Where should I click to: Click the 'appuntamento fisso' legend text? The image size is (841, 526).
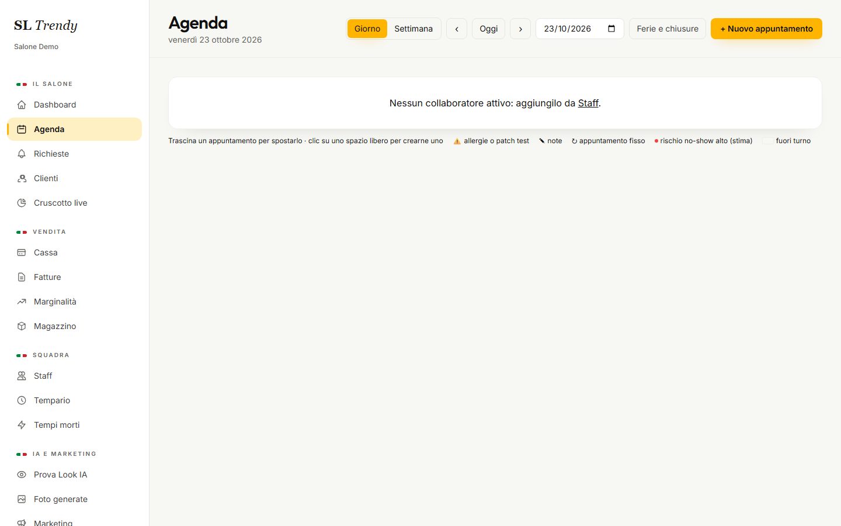tap(612, 141)
